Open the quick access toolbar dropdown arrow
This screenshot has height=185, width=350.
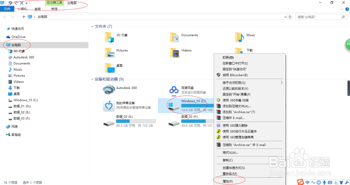click(x=26, y=3)
